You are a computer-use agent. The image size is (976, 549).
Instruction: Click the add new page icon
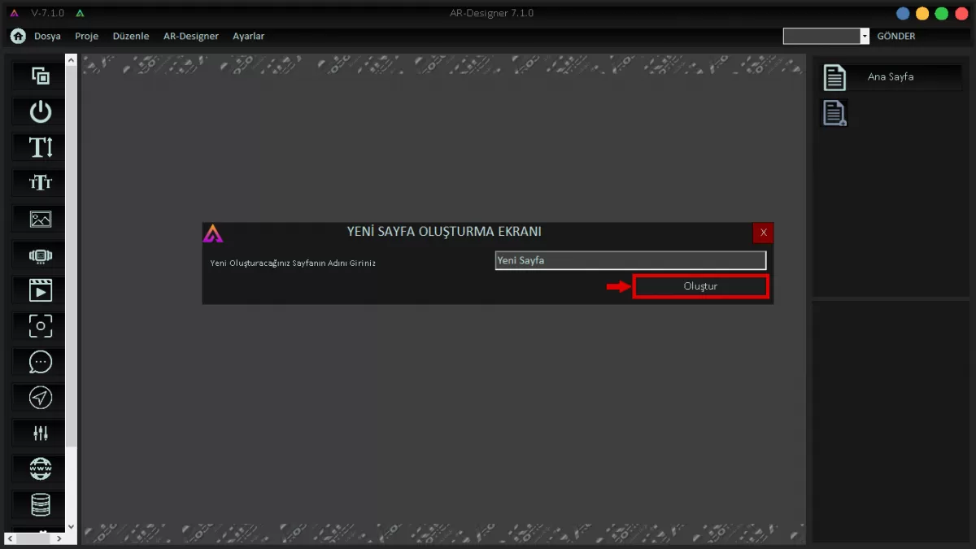pos(834,113)
